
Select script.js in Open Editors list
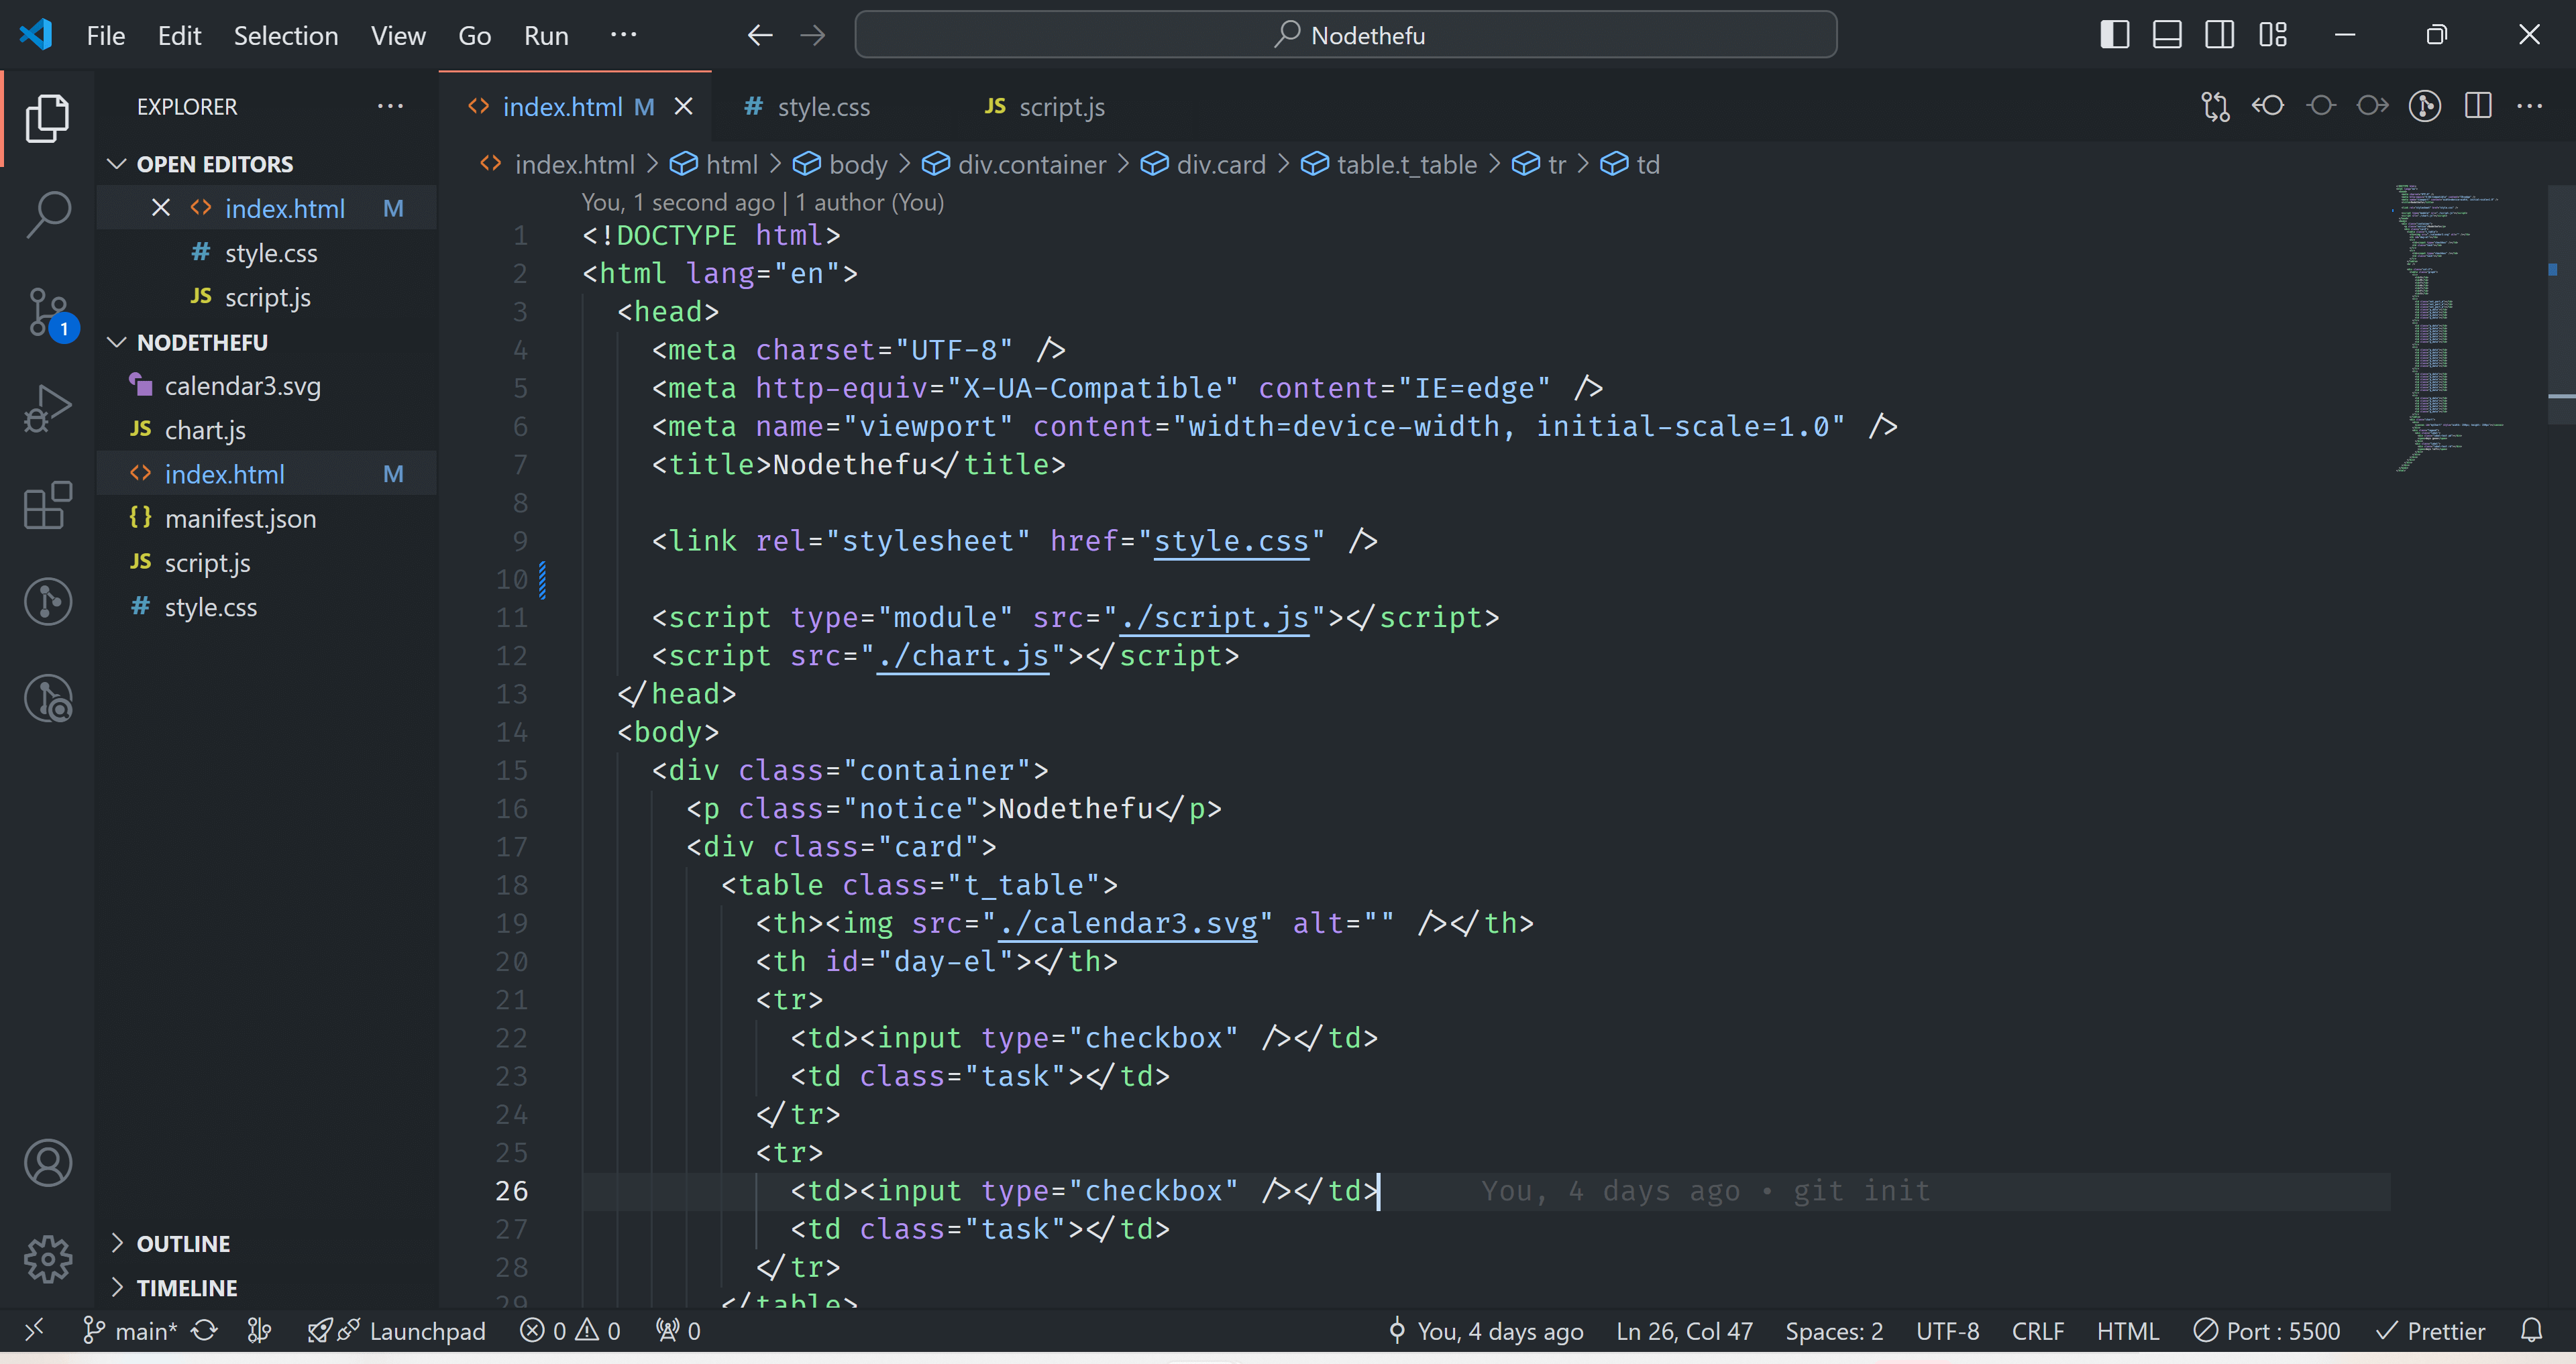[x=267, y=297]
